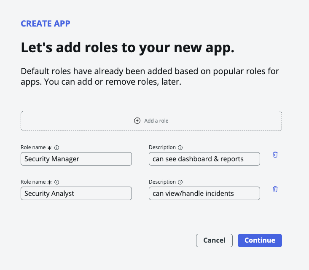Click the plus circle icon for adding a role

coord(137,121)
